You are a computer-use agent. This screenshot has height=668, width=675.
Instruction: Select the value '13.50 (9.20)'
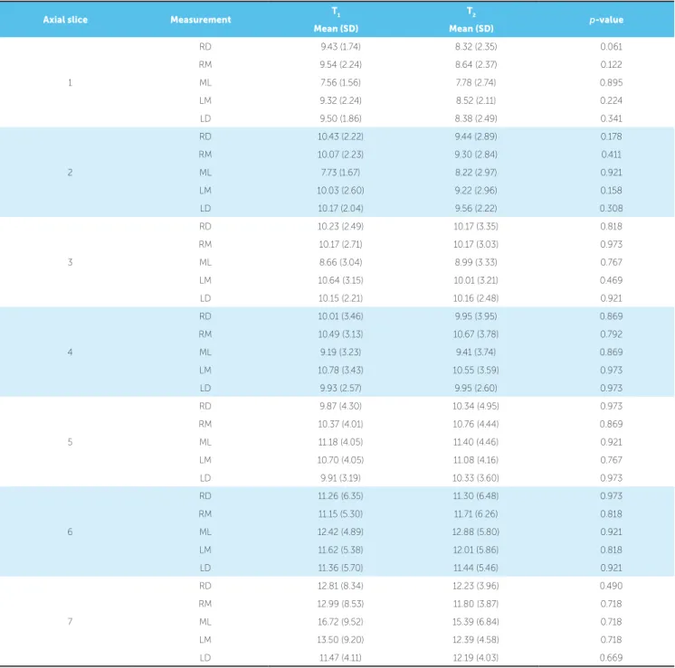340,640
